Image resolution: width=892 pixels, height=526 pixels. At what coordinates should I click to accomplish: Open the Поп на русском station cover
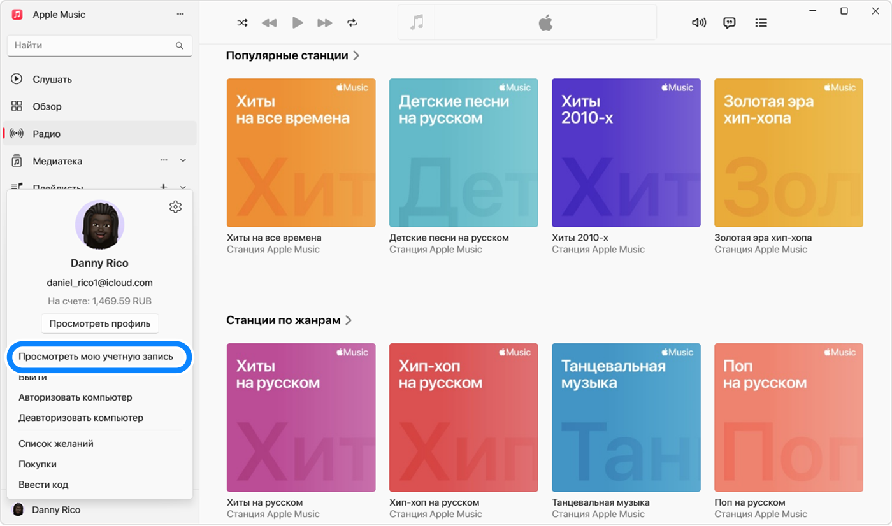click(x=789, y=418)
